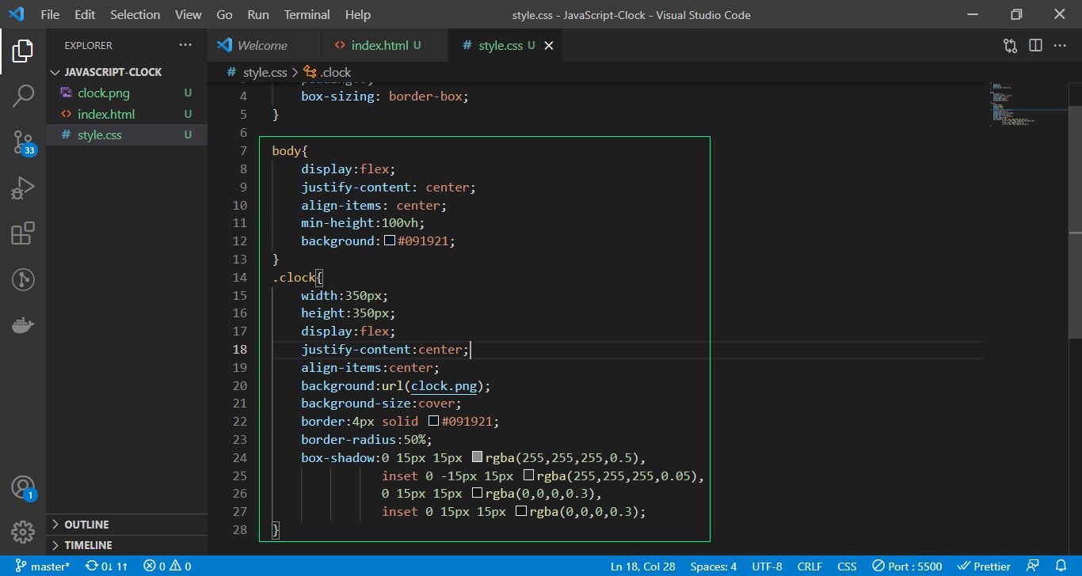
Task: Select style.css in the explorer
Action: [127, 135]
